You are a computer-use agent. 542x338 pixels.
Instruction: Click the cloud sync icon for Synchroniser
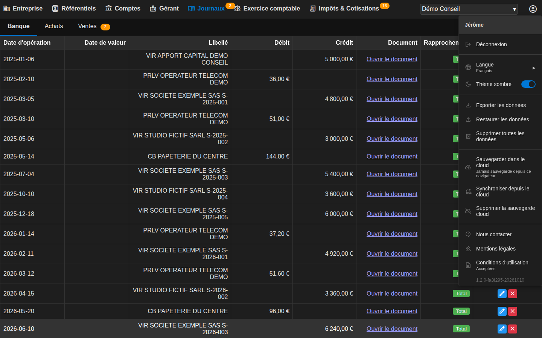click(468, 192)
